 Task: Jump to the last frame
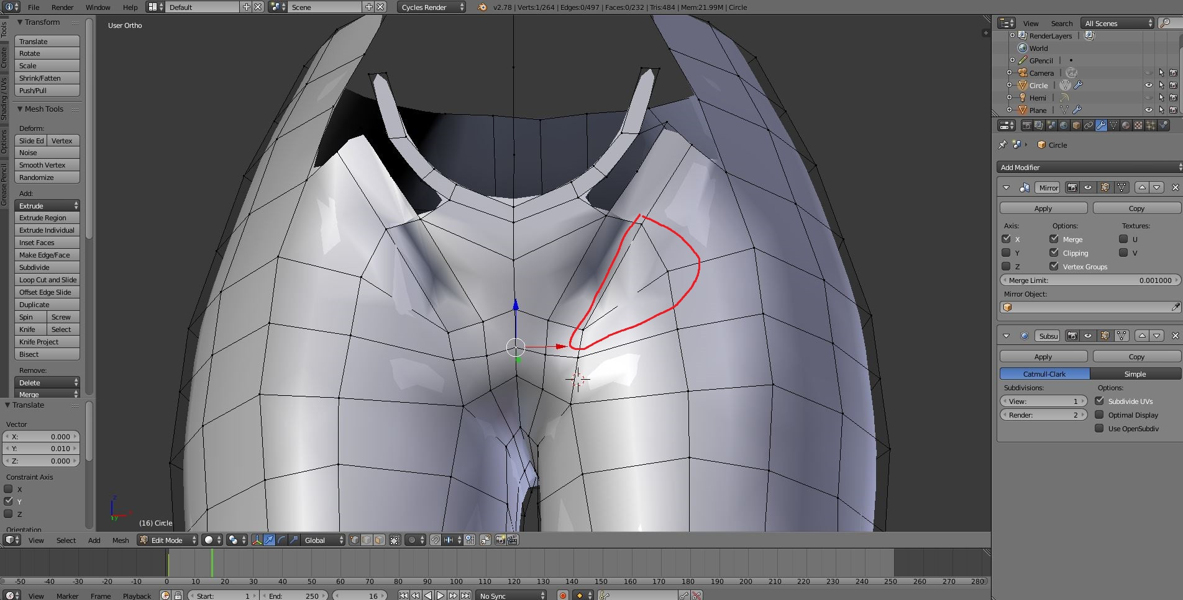[465, 596]
